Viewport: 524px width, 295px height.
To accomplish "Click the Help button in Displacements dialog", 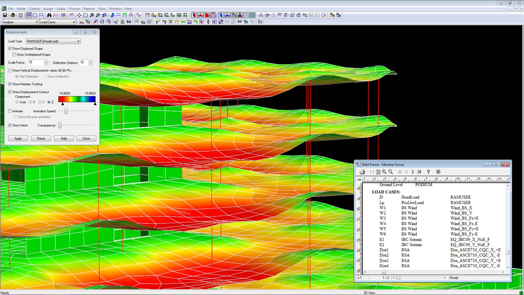I will [x=64, y=139].
